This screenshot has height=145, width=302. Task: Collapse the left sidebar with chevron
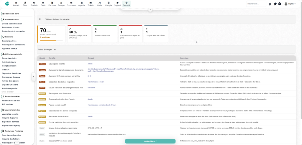click(x=34, y=77)
